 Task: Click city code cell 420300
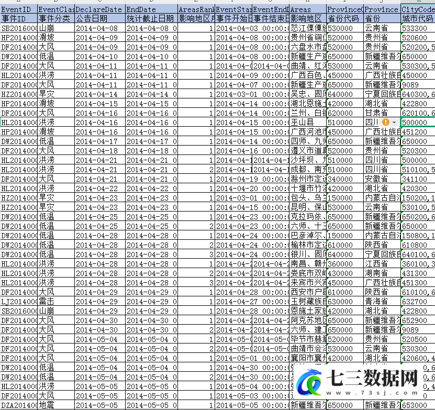(x=418, y=189)
